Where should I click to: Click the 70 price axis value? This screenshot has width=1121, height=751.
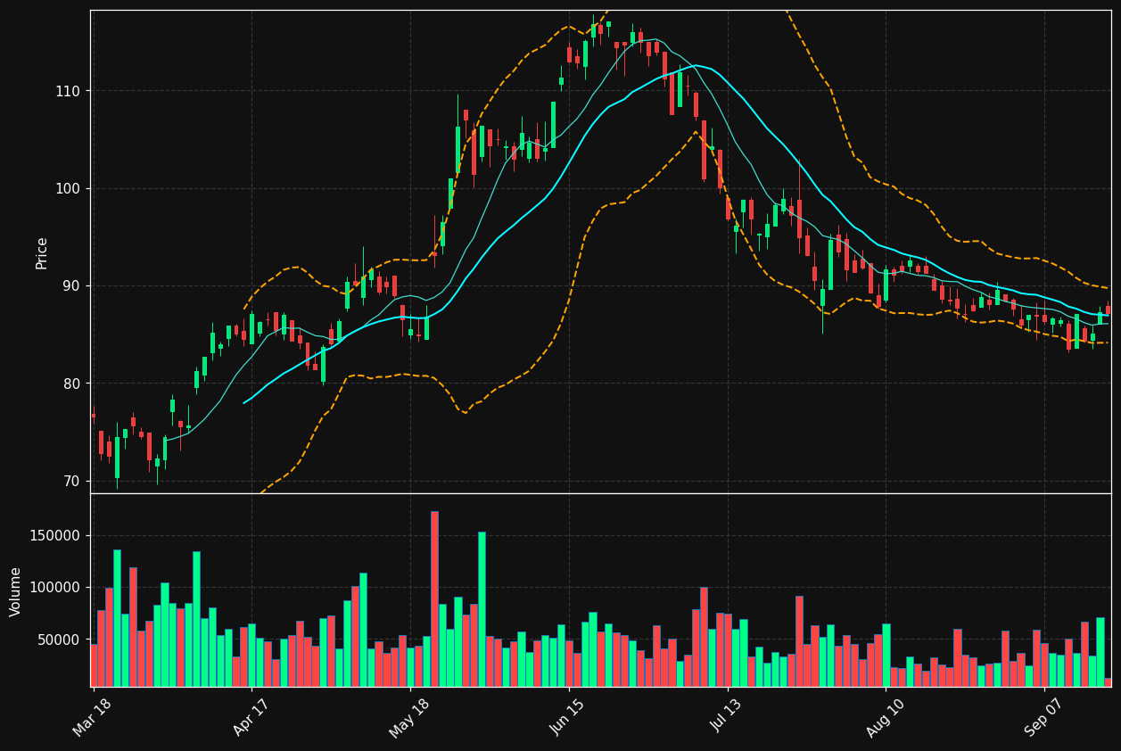coord(70,481)
